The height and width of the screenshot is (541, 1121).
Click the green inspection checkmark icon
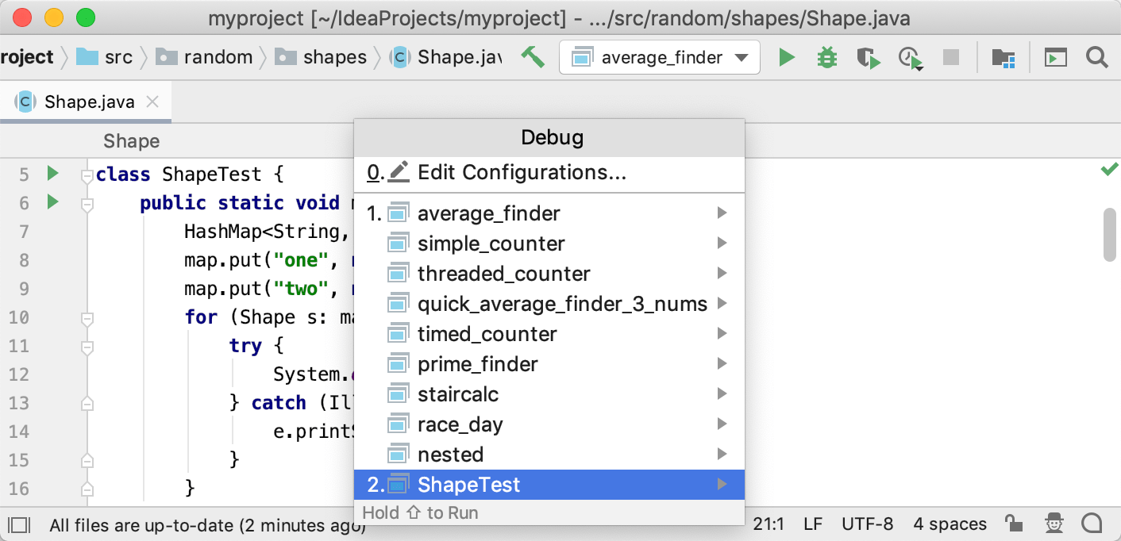click(x=1109, y=170)
